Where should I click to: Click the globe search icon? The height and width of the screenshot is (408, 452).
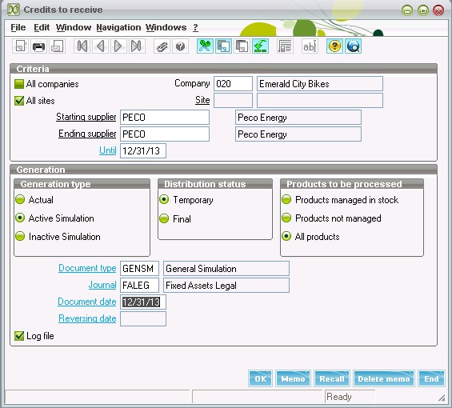(x=353, y=46)
